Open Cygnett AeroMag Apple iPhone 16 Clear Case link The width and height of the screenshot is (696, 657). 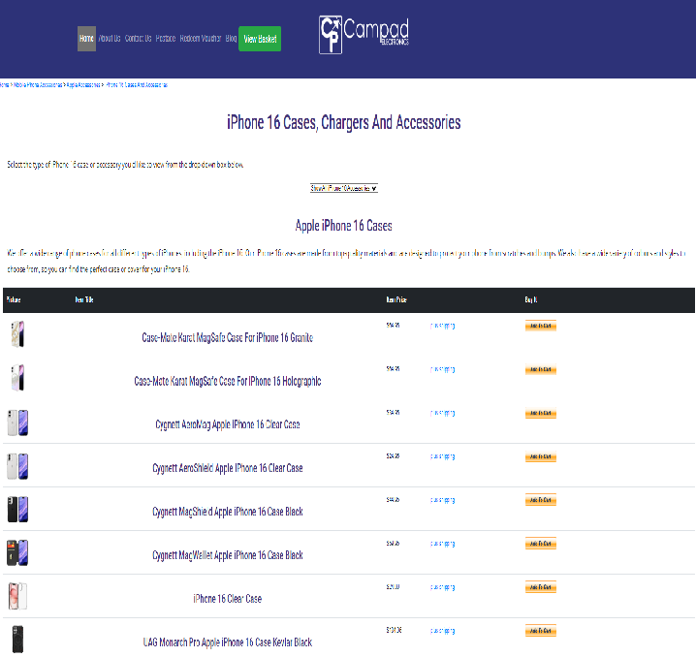(227, 424)
